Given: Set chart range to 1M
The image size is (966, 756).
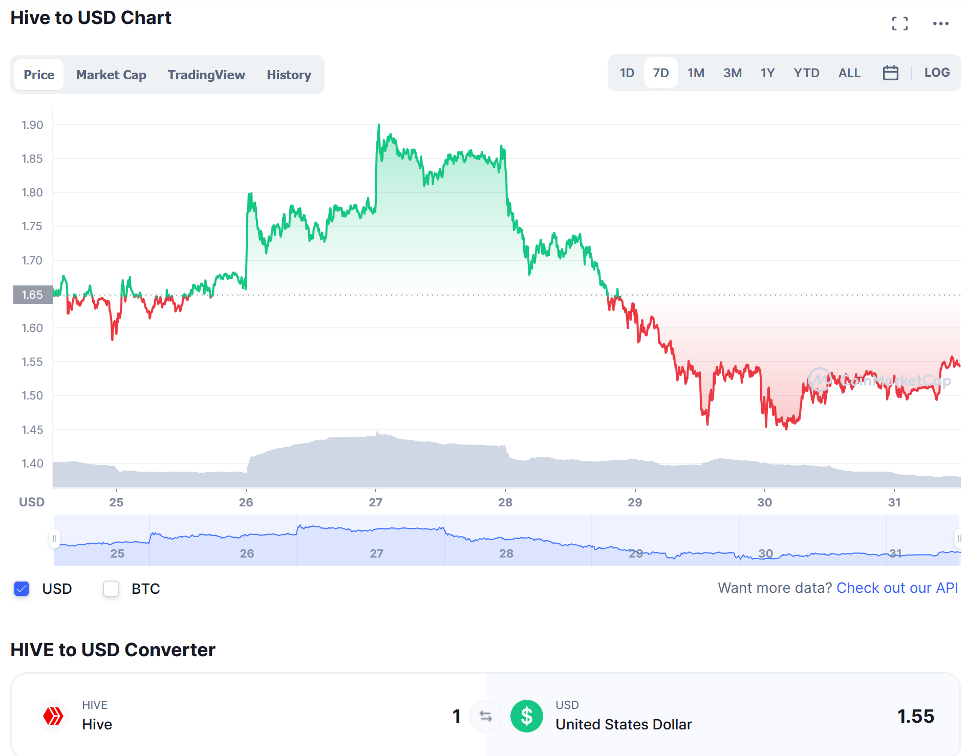Looking at the screenshot, I should click(x=696, y=73).
